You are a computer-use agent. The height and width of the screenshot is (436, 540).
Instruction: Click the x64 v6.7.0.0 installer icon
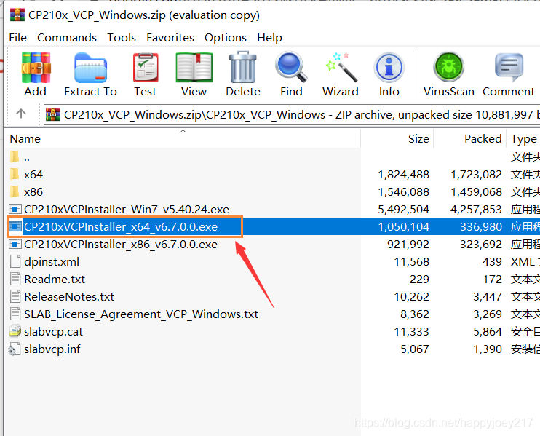point(15,226)
